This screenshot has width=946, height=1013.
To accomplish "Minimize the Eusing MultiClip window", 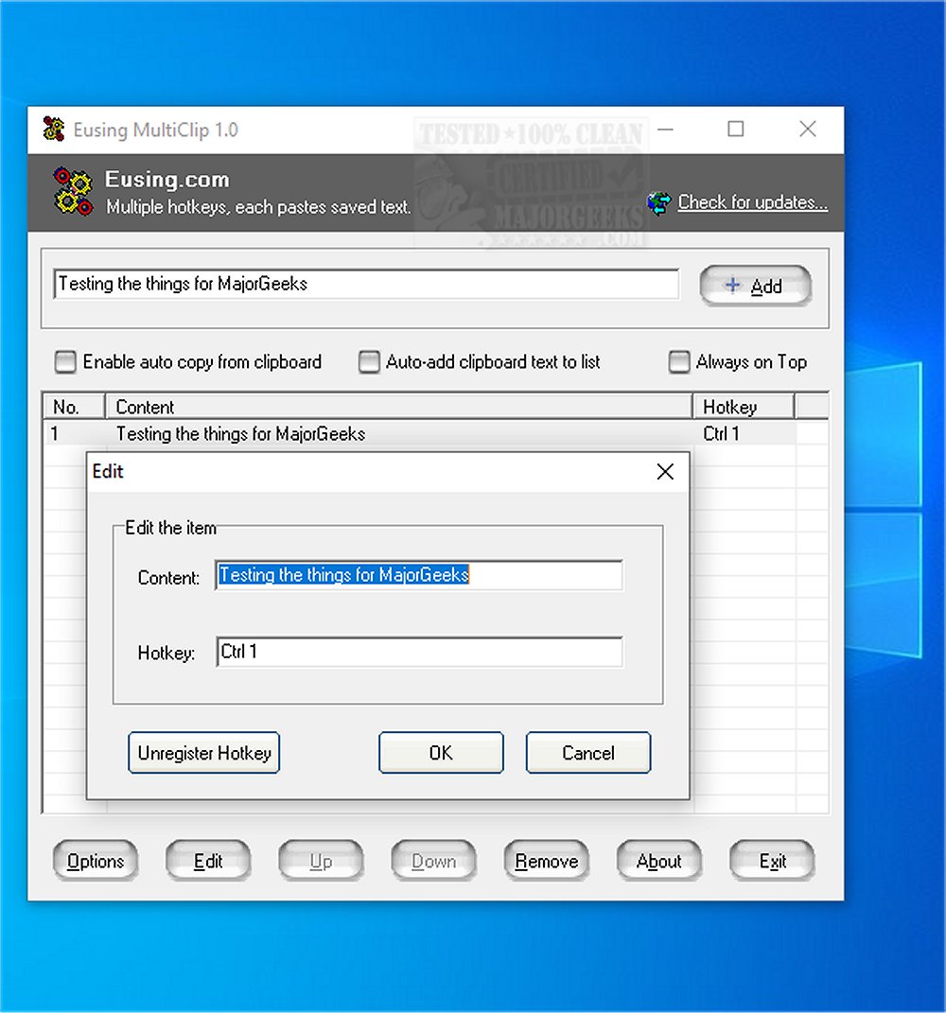I will click(x=666, y=130).
